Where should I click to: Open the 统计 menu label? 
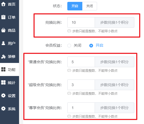click(x=12, y=83)
